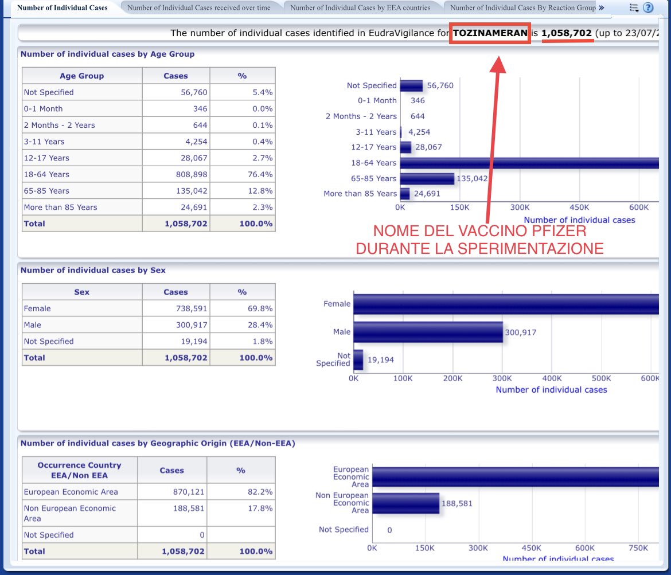Click European Economic Area chart bar
The image size is (671, 575).
pyautogui.click(x=515, y=476)
